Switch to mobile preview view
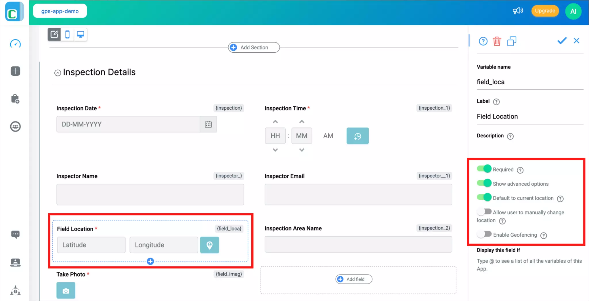 67,34
